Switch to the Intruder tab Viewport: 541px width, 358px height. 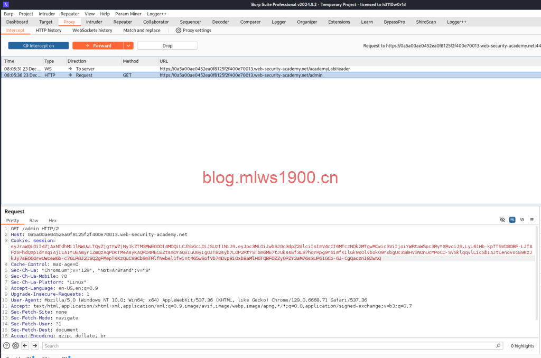94,22
